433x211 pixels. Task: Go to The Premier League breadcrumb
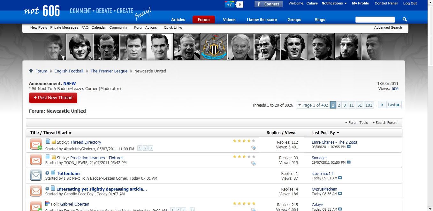coord(109,71)
